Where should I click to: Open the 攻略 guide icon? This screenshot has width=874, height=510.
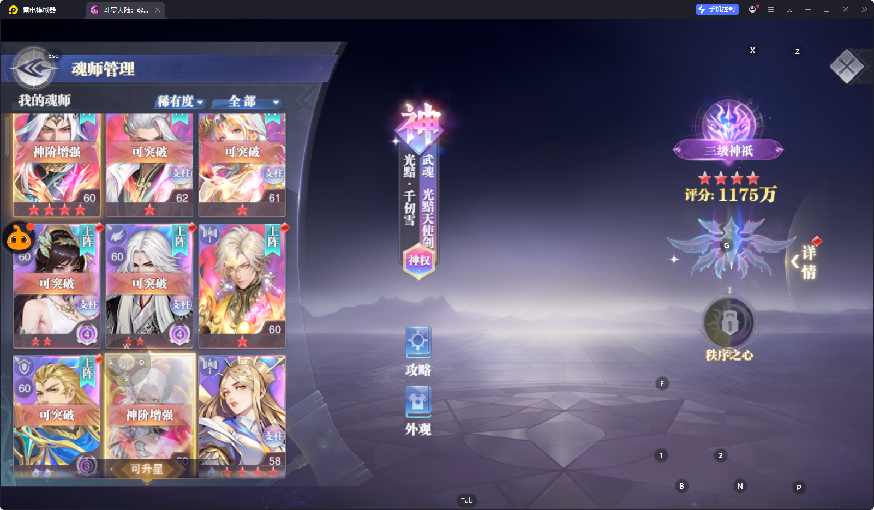[418, 352]
